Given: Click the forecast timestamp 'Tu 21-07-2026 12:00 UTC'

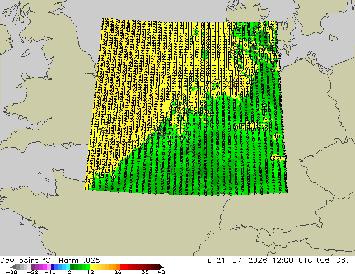Looking at the screenshot, I should coord(256,261).
